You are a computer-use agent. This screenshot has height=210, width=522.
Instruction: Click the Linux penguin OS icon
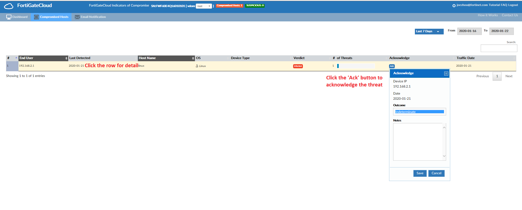[x=197, y=66]
